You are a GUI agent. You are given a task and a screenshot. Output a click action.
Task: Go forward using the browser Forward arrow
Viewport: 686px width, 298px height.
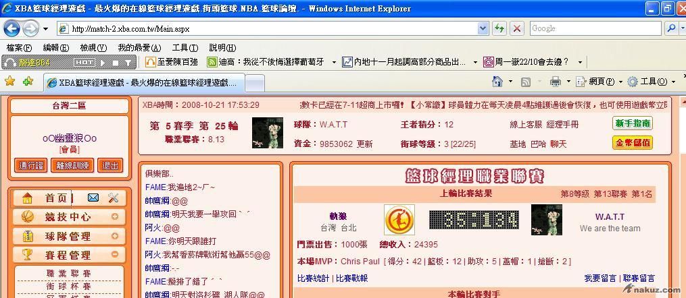click(30, 29)
